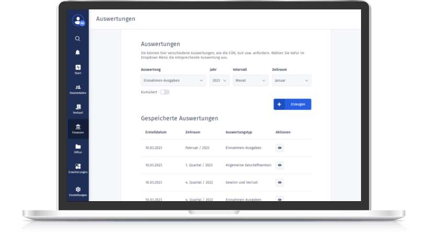View the Februar / 2023 report

(279, 148)
